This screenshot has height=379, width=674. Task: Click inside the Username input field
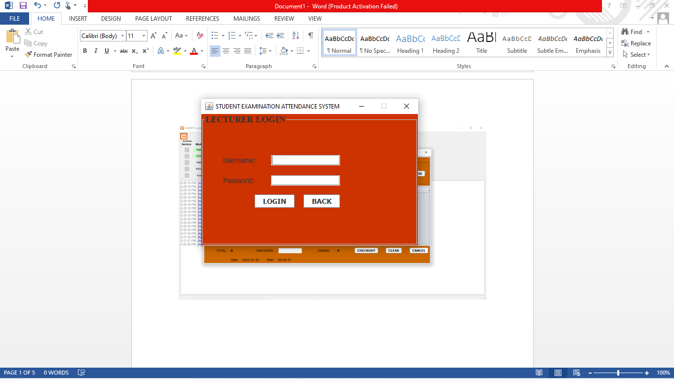tap(305, 160)
